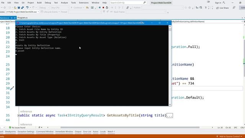245x138 pixels.
Task: Restart the debugging session
Action: [107, 8]
